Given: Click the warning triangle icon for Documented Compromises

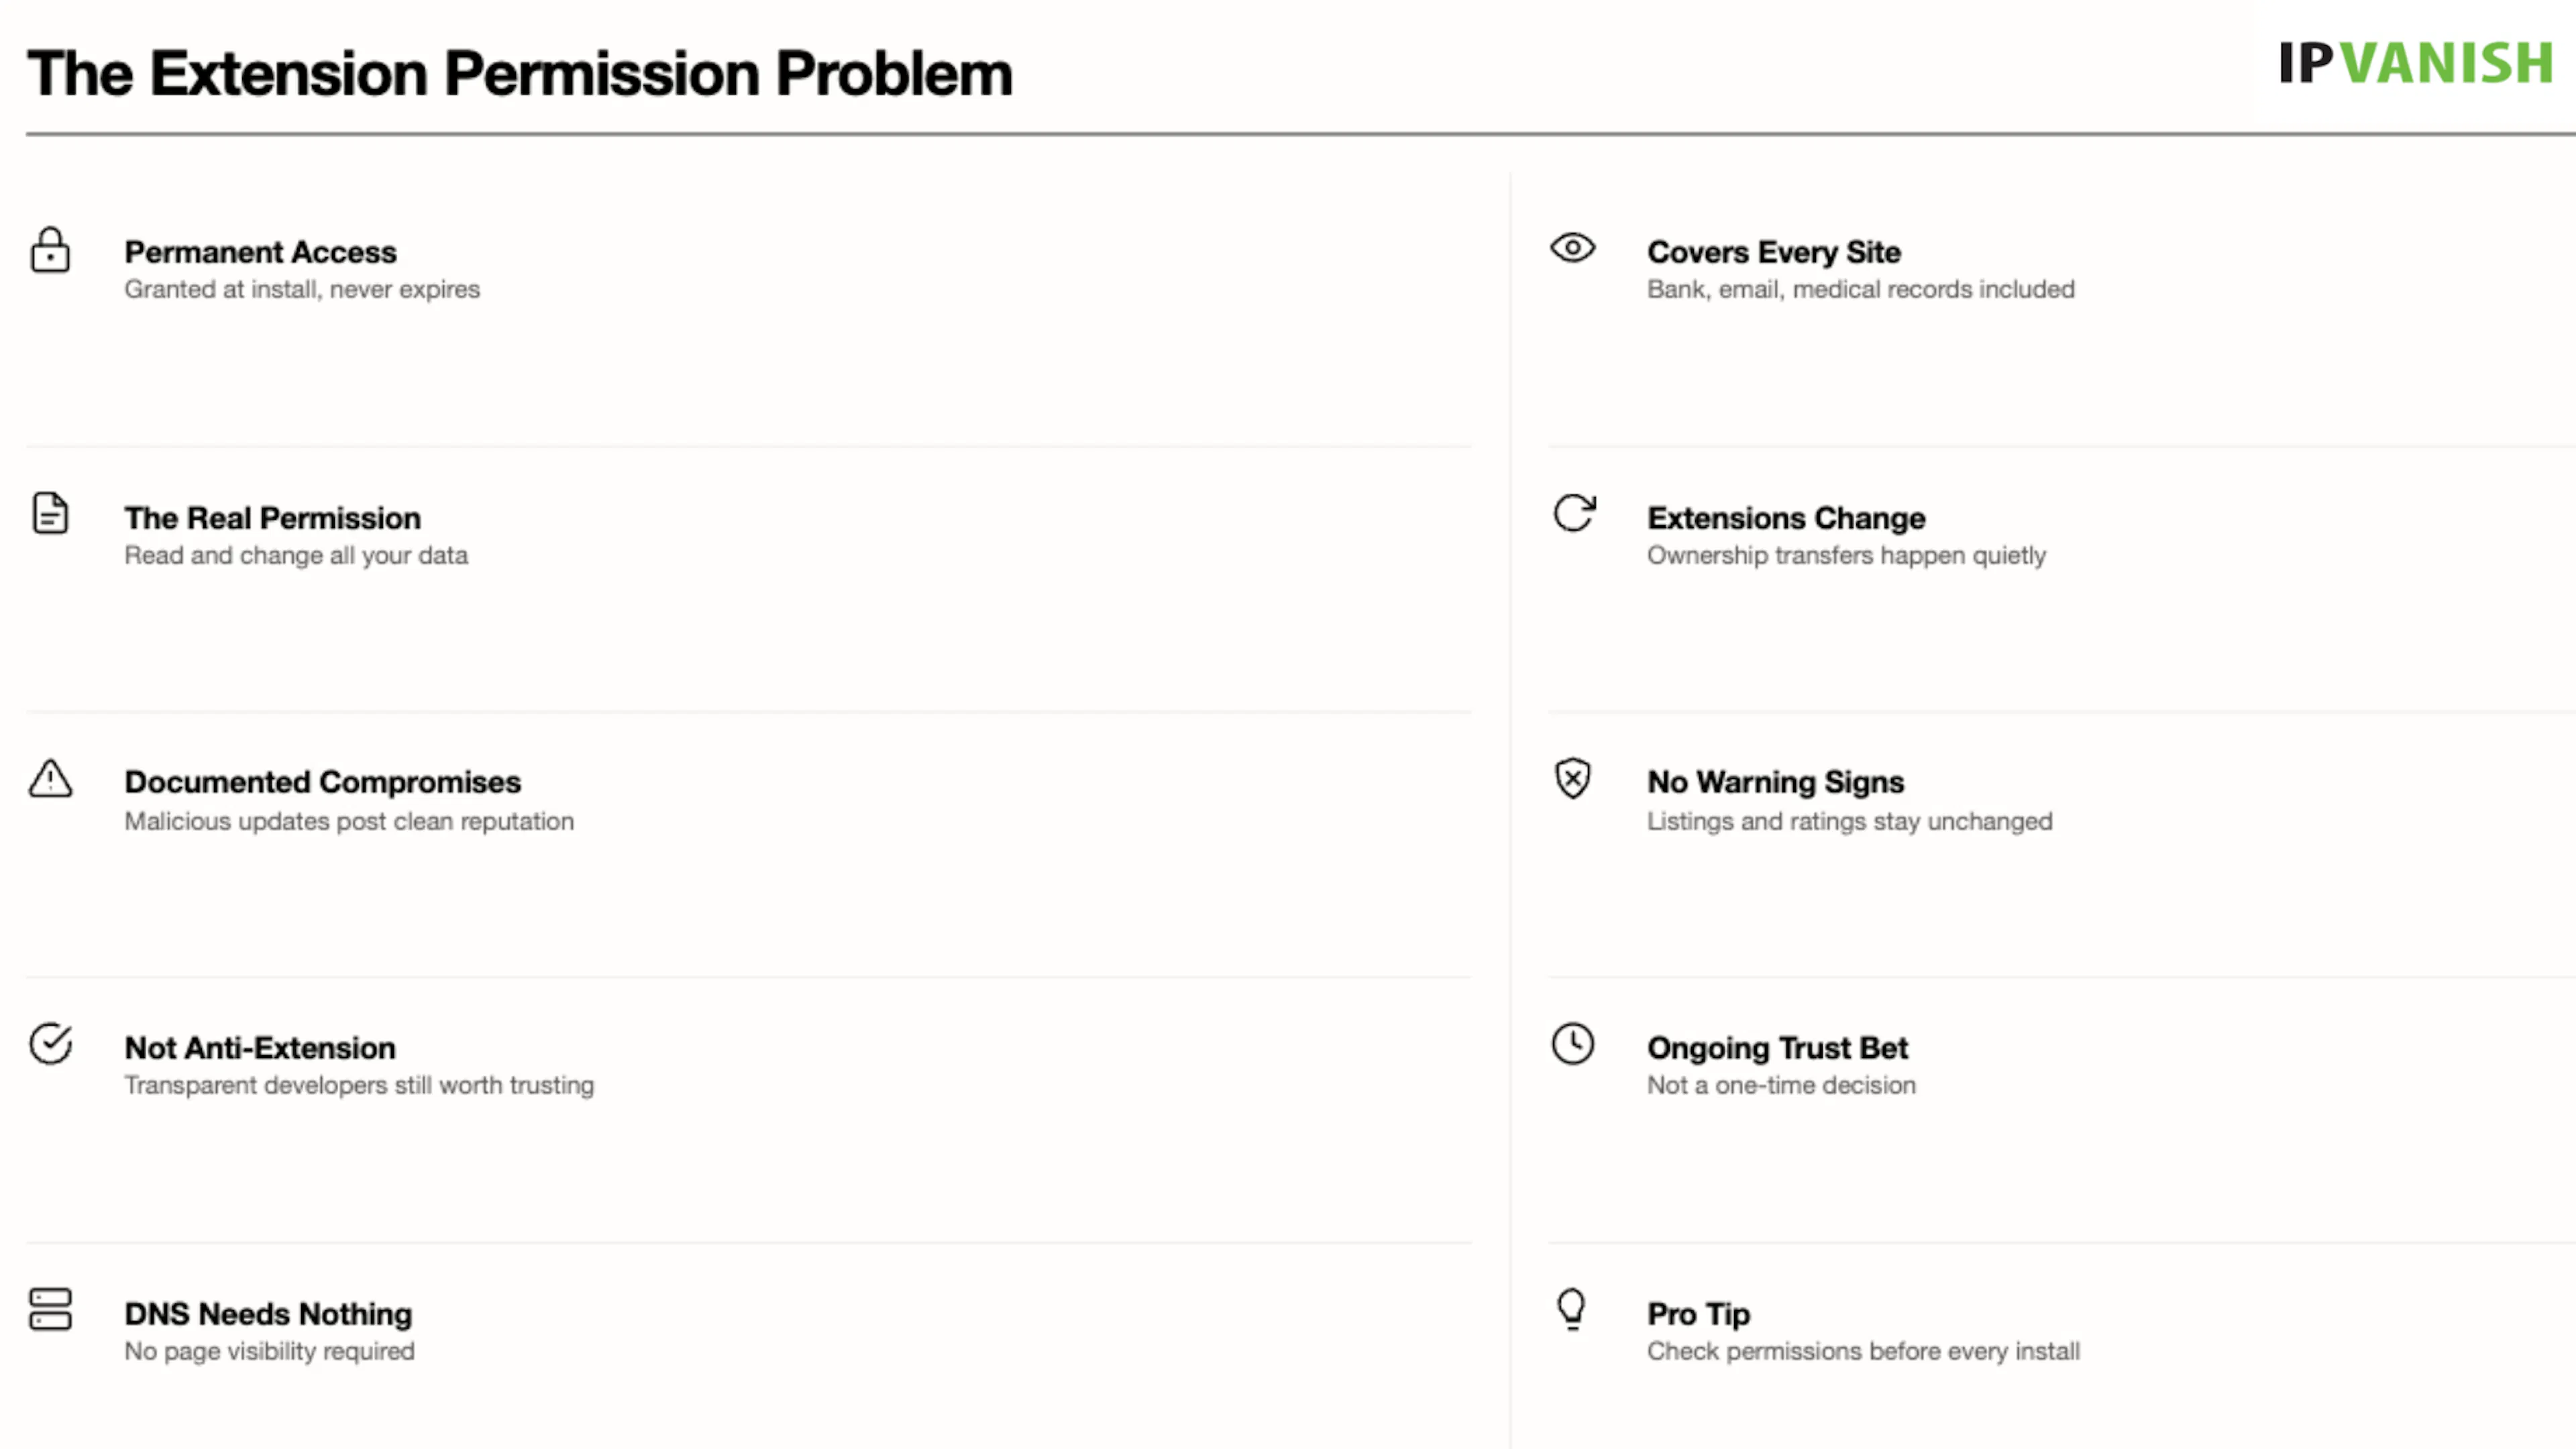Looking at the screenshot, I should 50,778.
